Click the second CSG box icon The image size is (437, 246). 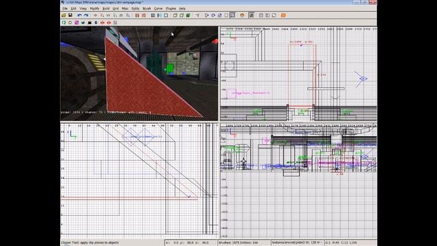(182, 15)
